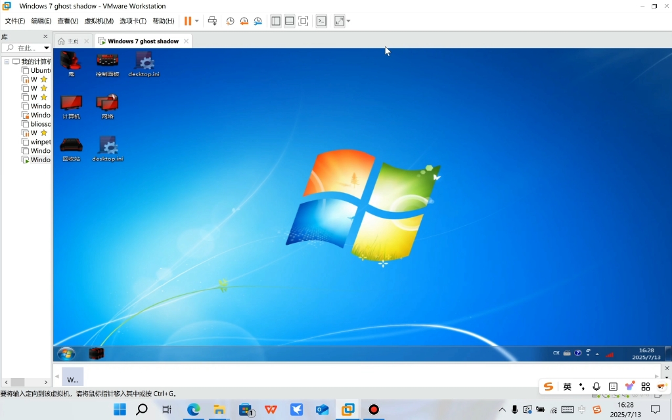Click the desktop.ini icon beside 控制面板

[x=144, y=64]
